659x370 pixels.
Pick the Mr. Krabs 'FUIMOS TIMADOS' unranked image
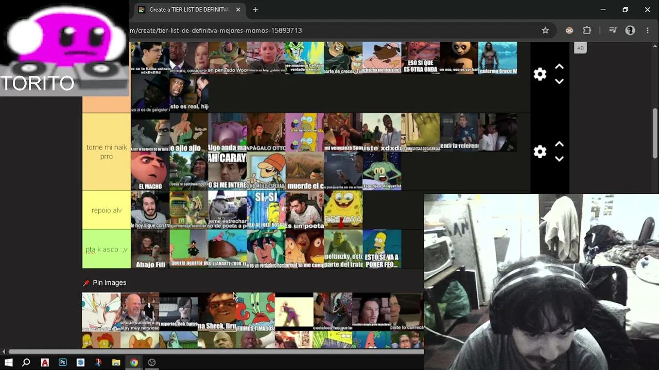[256, 312]
